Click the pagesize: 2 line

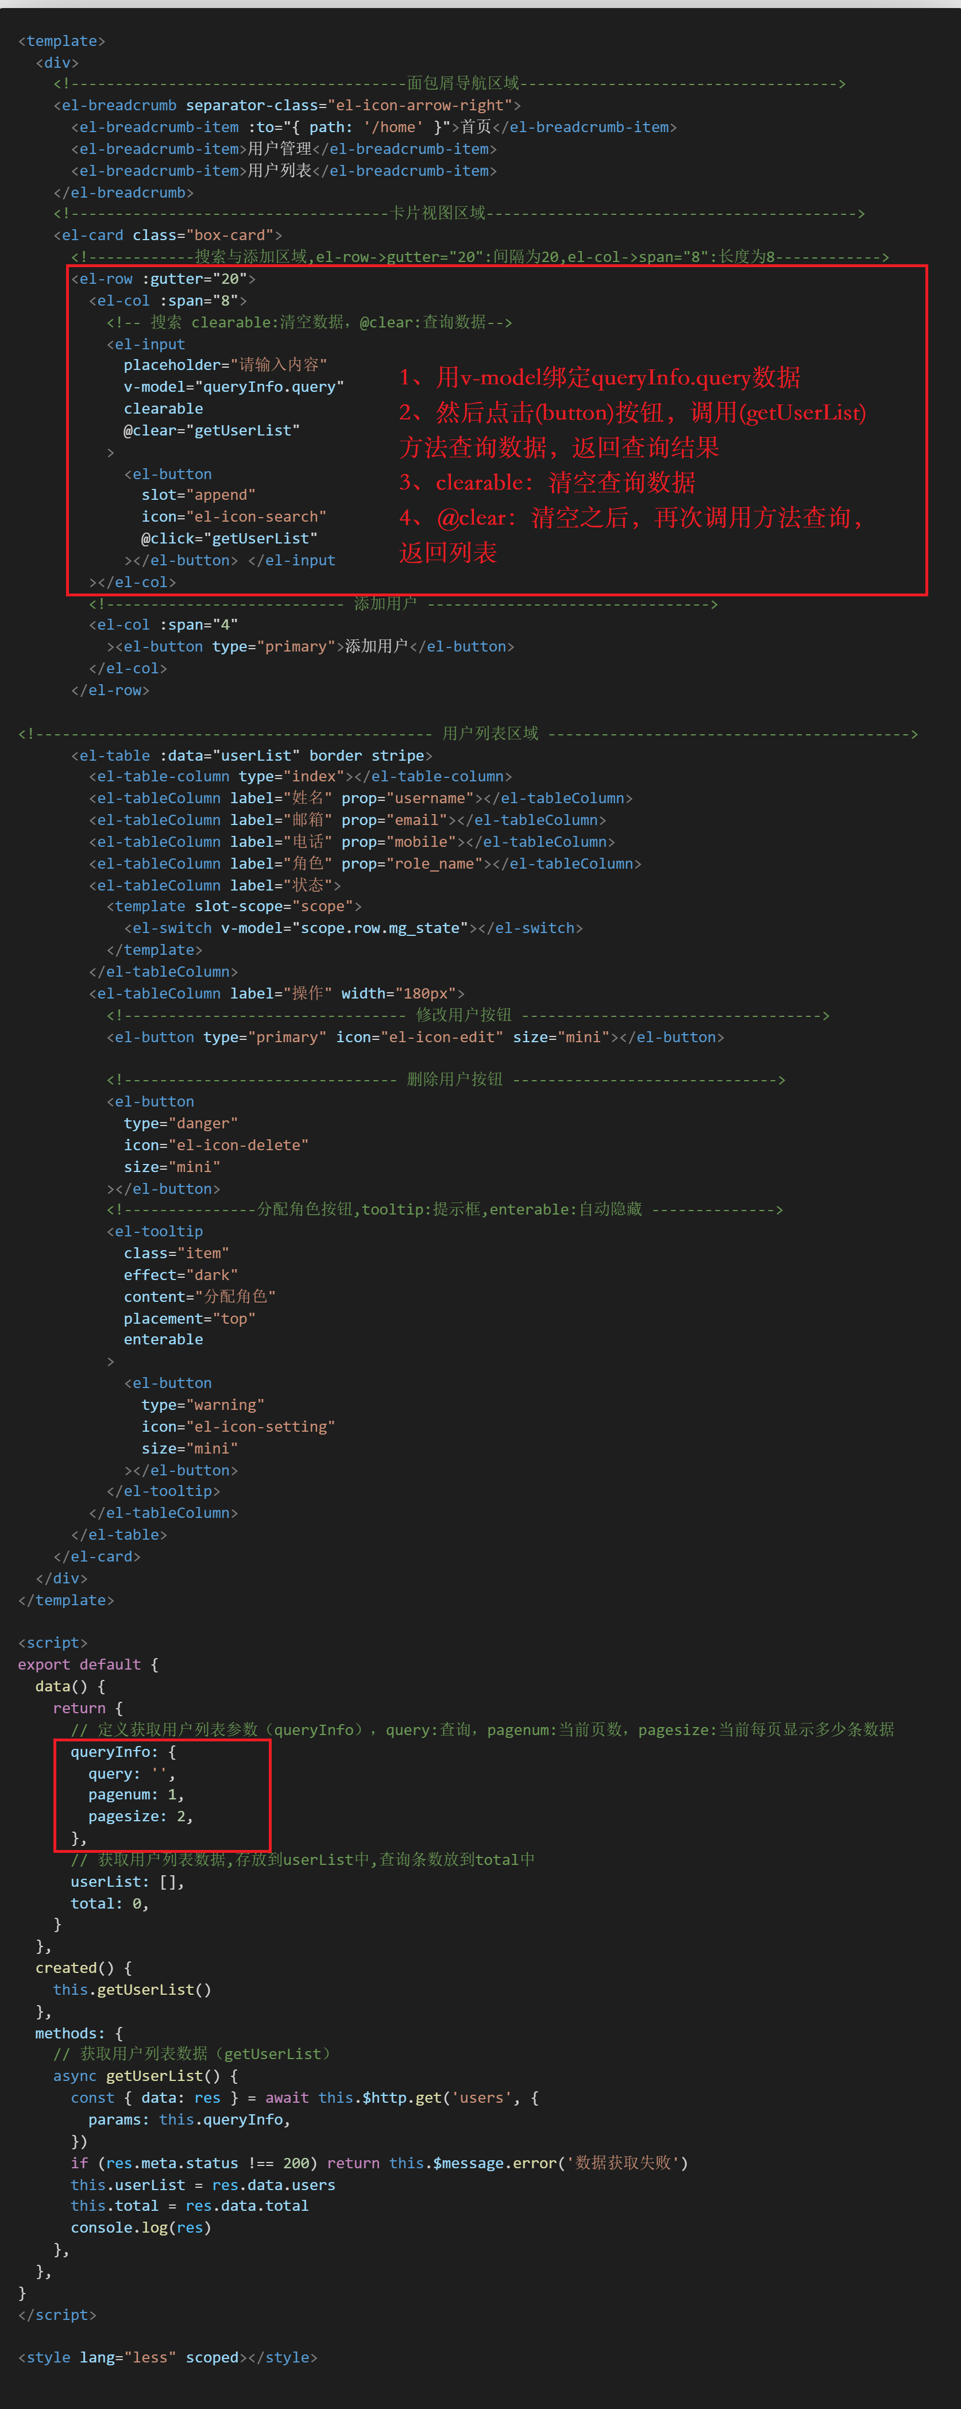click(141, 1817)
